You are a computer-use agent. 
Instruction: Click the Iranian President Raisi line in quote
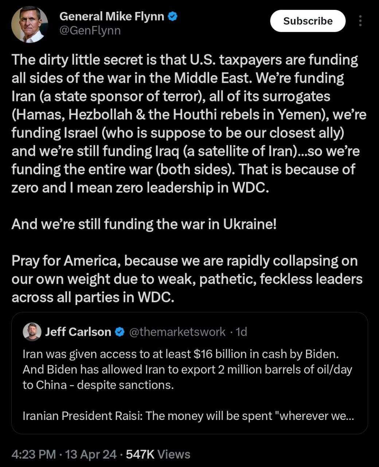tap(188, 416)
